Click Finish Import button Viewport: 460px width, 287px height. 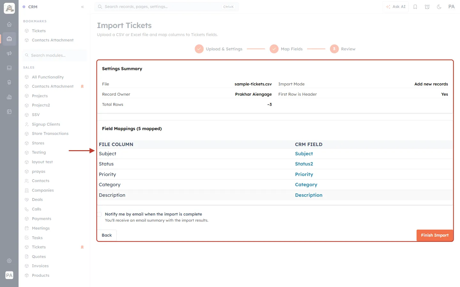click(435, 235)
